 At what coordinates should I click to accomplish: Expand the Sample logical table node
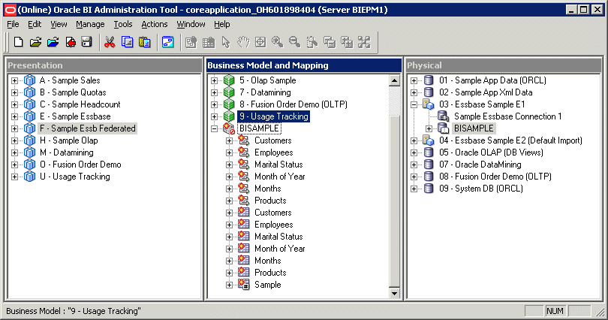click(x=229, y=285)
